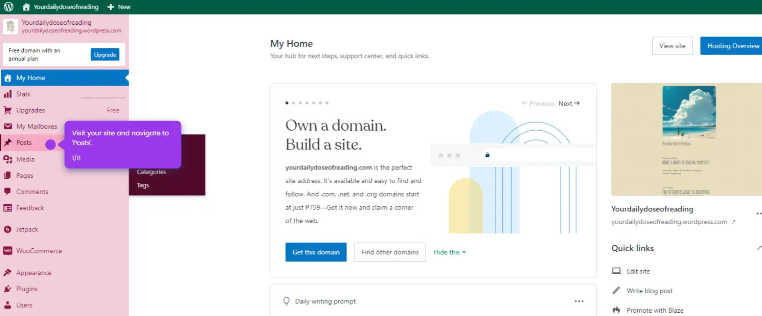Click the WooCommerce logo icon
Viewport: 762px width, 316px height.
[x=8, y=251]
